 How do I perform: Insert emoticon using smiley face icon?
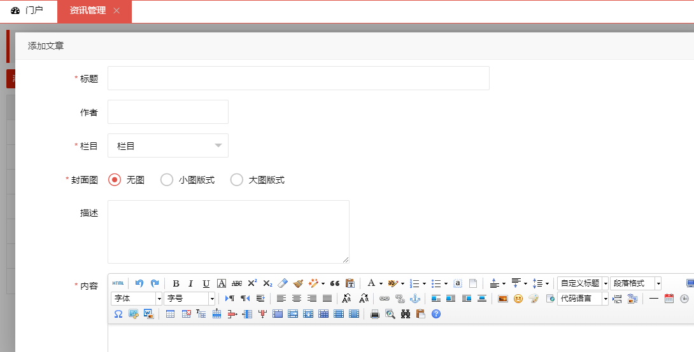518,299
